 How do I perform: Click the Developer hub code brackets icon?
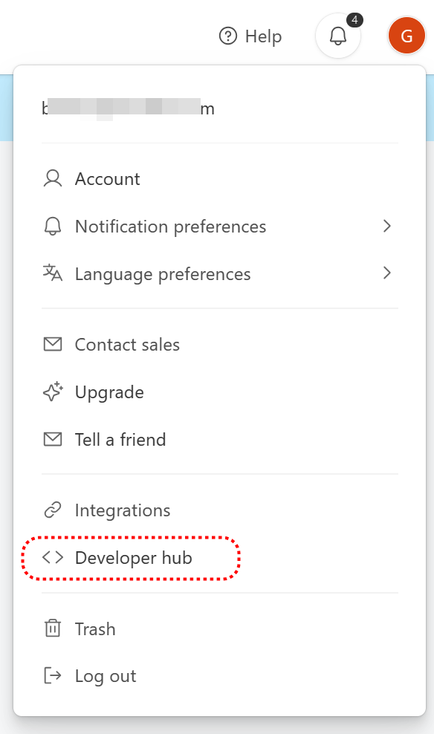click(x=53, y=557)
